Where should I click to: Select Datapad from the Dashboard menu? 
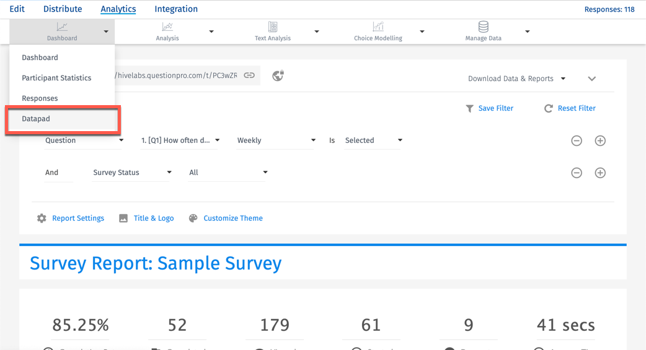tap(36, 119)
